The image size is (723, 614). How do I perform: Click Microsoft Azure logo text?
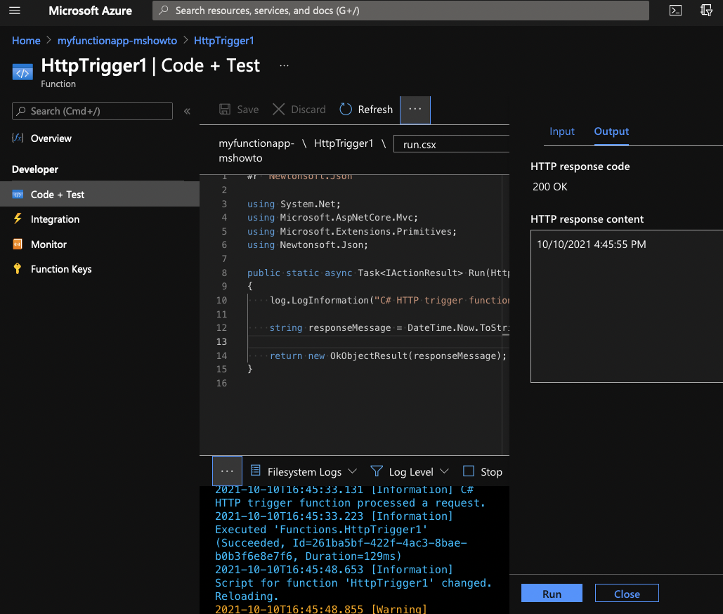tap(91, 11)
